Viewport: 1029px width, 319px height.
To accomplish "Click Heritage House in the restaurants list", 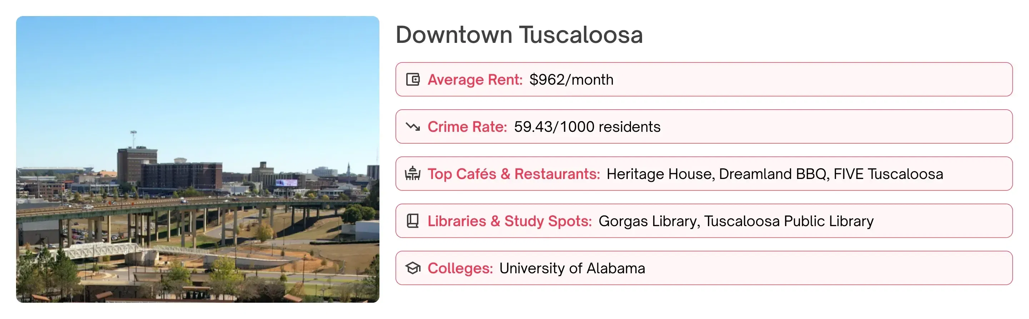I will point(660,174).
